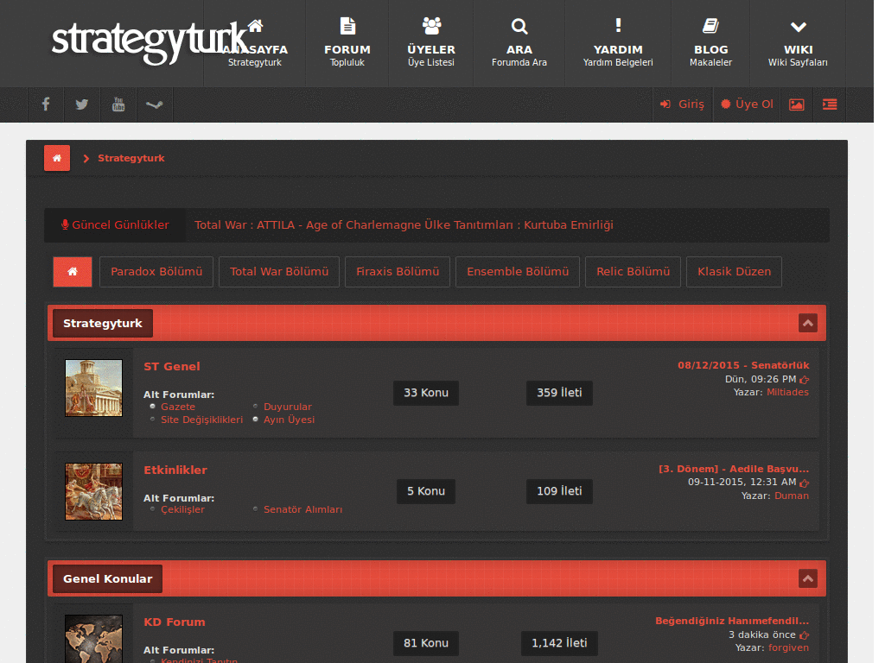Click the Steam-like icon after YouTube
Screen dimensions: 885x663
[154, 104]
